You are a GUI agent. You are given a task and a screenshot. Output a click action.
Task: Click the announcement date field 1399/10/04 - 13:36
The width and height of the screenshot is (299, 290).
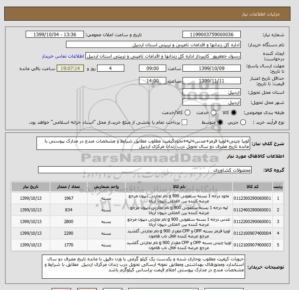click(x=55, y=34)
